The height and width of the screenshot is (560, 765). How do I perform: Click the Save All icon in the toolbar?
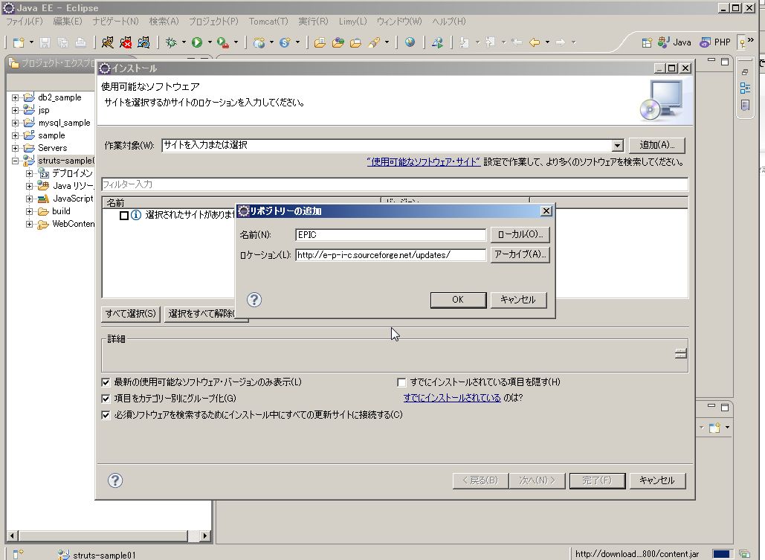click(x=63, y=42)
